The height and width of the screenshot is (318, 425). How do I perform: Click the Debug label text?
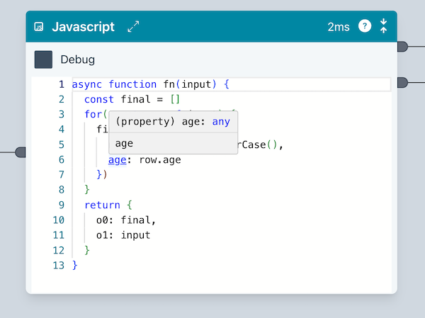tap(78, 59)
